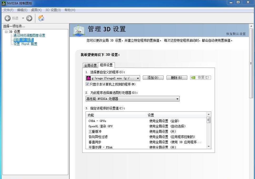Open the 帮助(H) menu
The height and width of the screenshot is (179, 255).
[x=70, y=10]
